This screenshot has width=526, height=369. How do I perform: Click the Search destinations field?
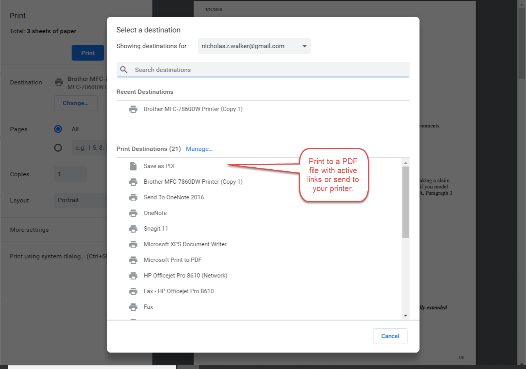263,70
